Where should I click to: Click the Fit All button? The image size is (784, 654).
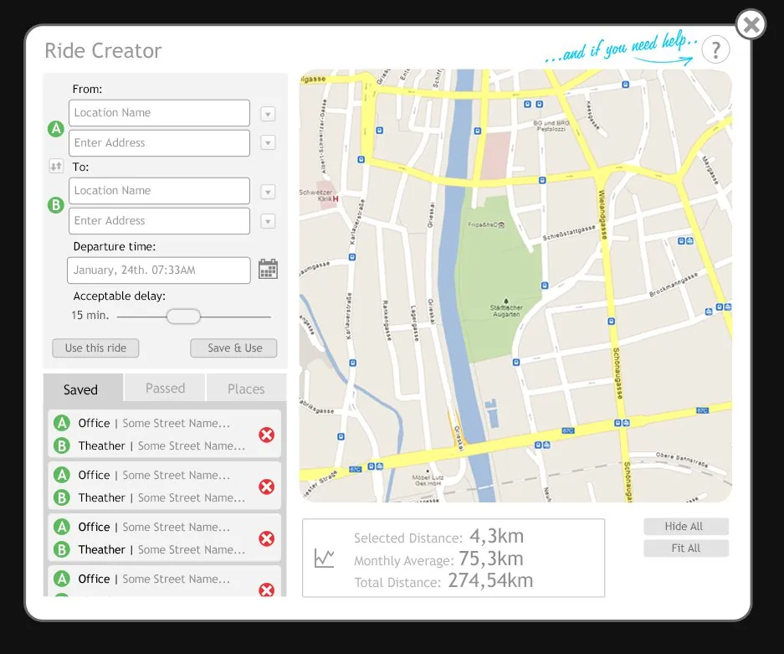click(x=686, y=548)
